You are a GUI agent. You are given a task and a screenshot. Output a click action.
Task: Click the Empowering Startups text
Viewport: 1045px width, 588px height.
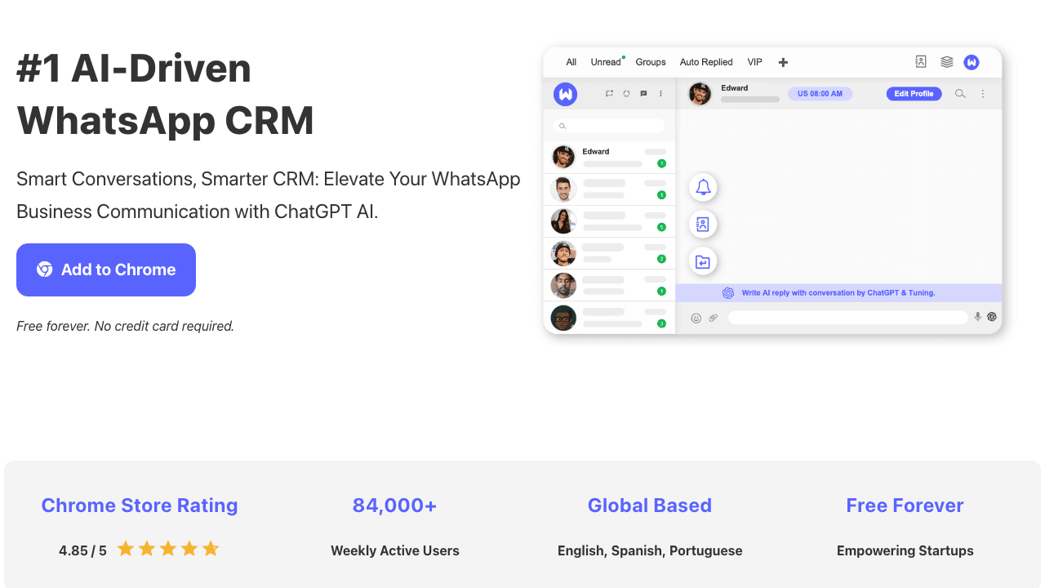(x=905, y=550)
